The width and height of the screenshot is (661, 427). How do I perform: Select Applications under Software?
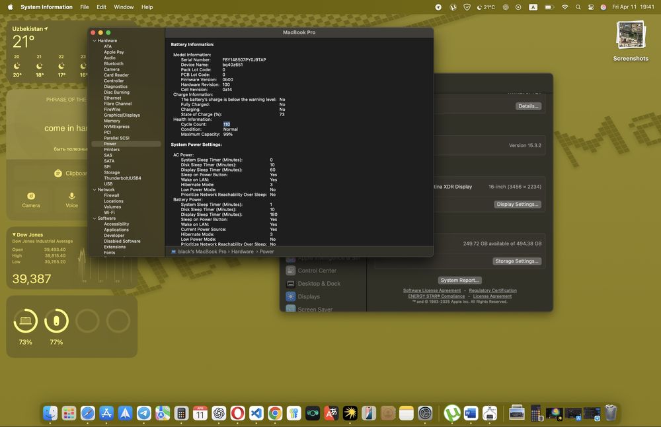116,230
